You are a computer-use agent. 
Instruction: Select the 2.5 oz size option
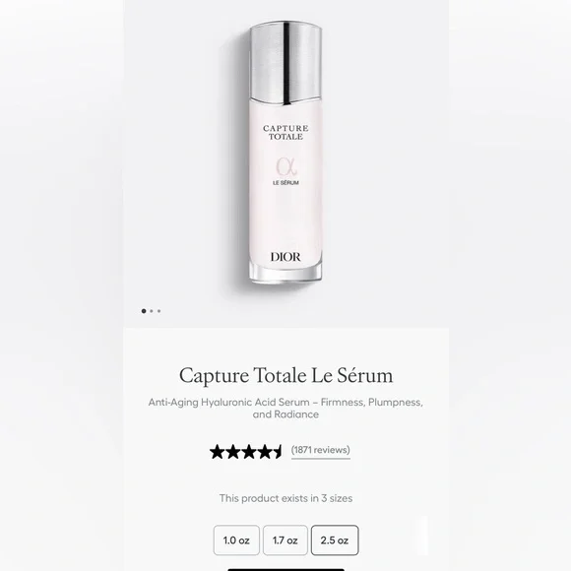[335, 540]
